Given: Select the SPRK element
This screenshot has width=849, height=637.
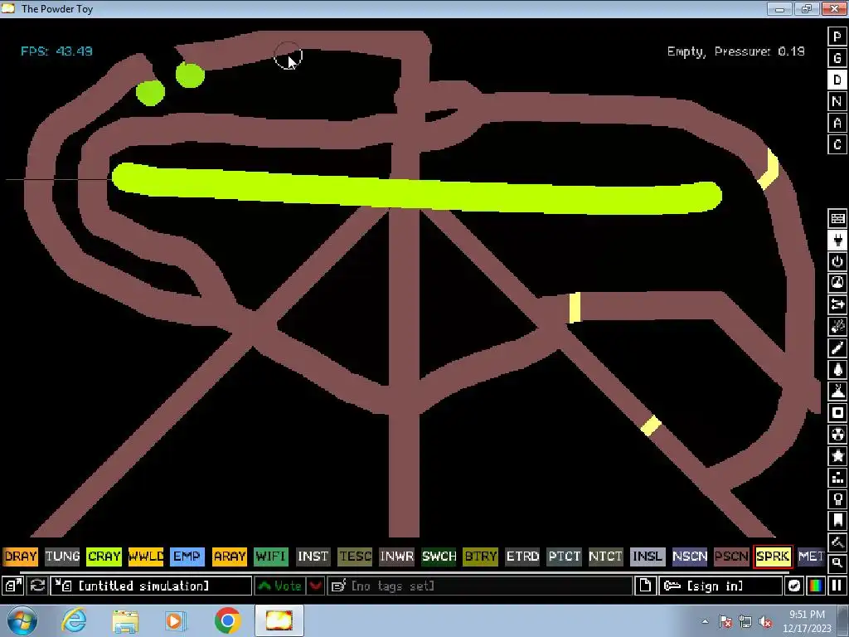Looking at the screenshot, I should pyautogui.click(x=774, y=557).
